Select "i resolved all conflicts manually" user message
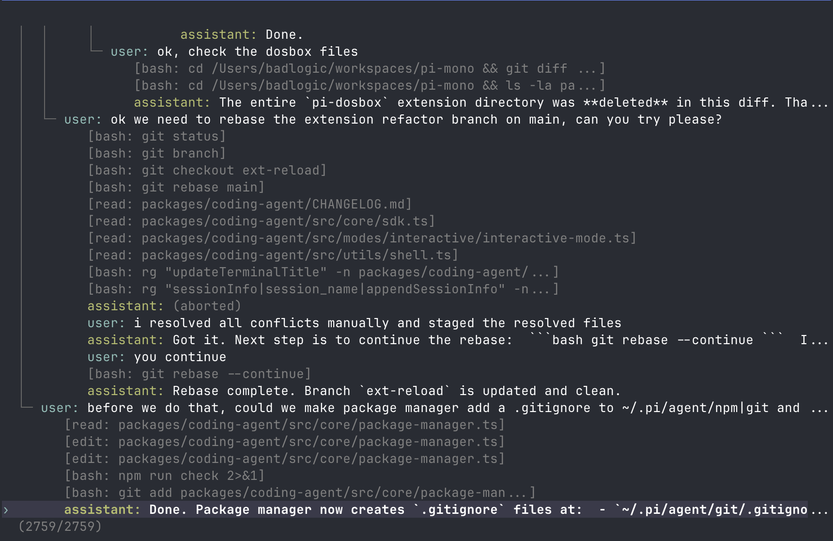Viewport: 833px width, 541px height. pos(354,323)
